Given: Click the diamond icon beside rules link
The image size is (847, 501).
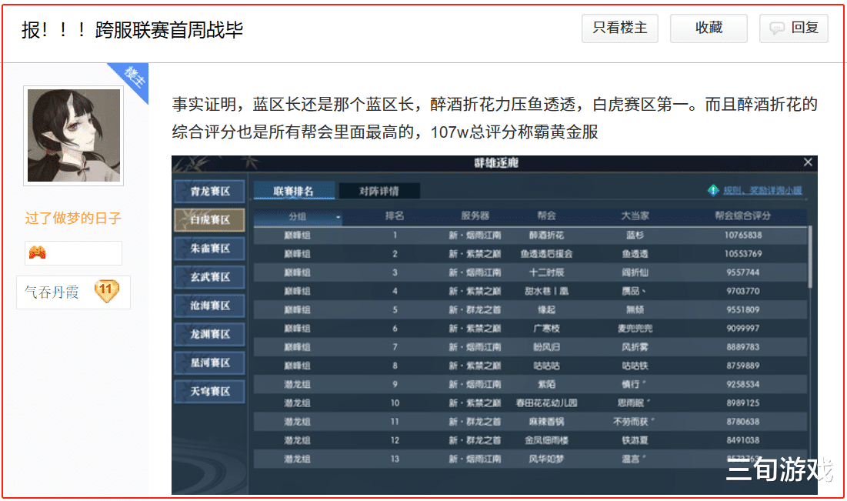Looking at the screenshot, I should click(x=713, y=190).
